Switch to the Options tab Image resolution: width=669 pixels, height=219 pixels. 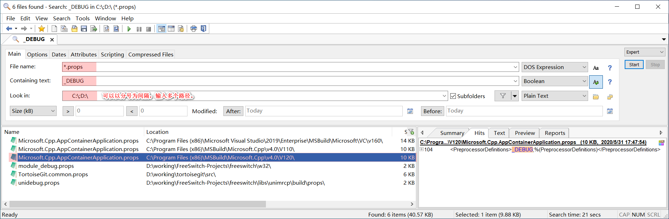[x=37, y=54]
